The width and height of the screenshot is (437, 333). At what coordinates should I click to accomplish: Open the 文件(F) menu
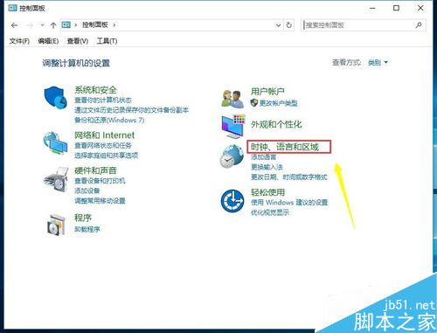click(x=19, y=41)
